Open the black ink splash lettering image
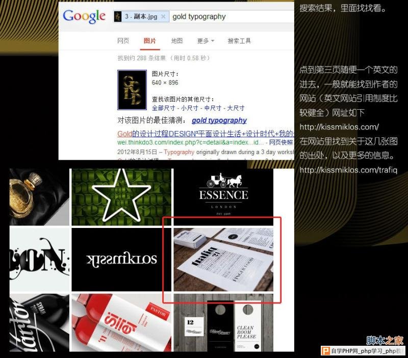The width and height of the screenshot is (408, 358). click(x=40, y=260)
